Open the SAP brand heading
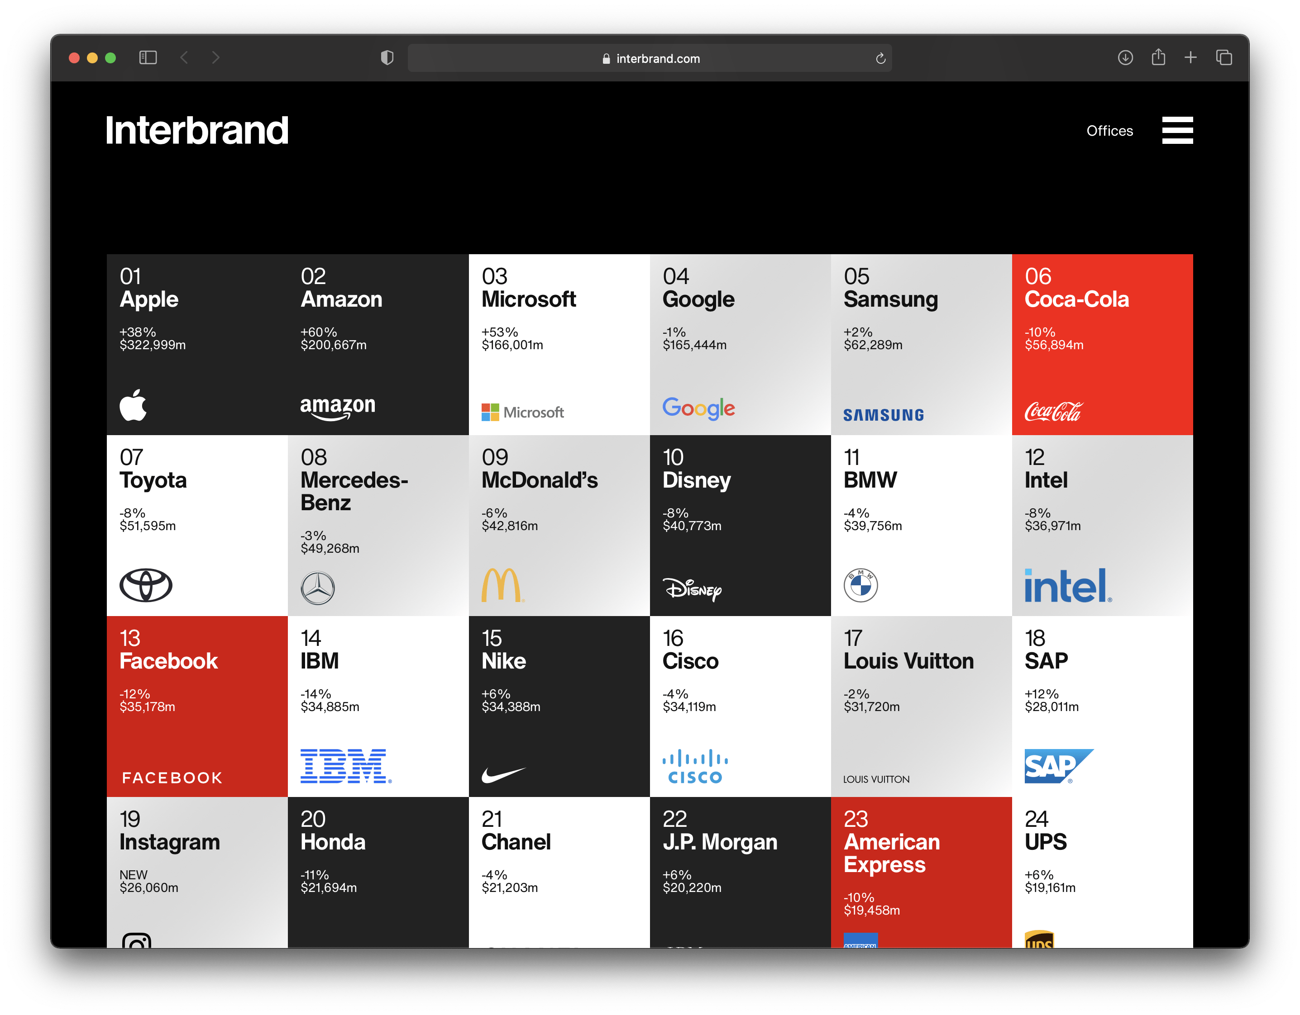 pos(1046,661)
